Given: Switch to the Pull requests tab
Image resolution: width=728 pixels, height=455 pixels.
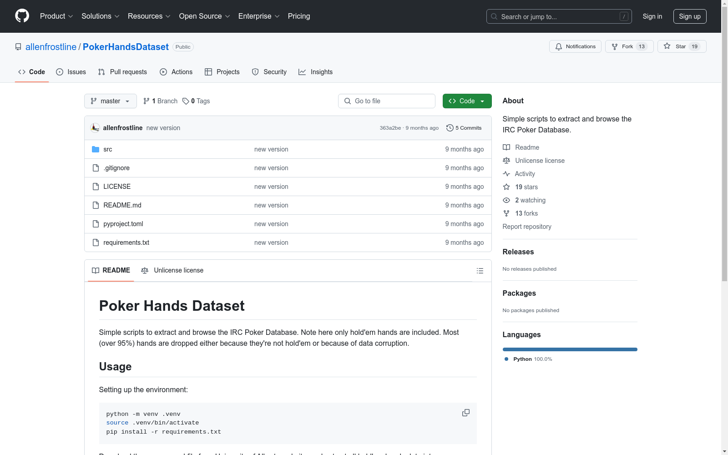Looking at the screenshot, I should point(122,72).
